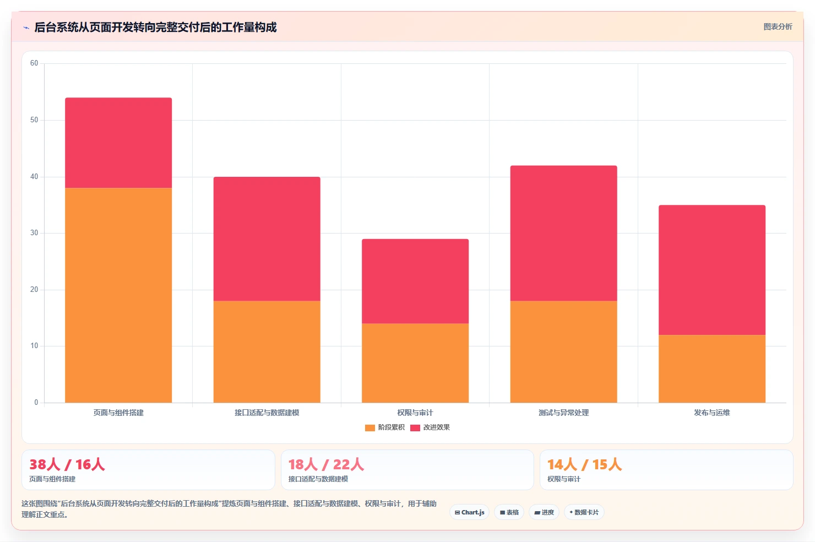This screenshot has height=542, width=815.
Task: Open the 38人 / 16人 data card
Action: click(x=148, y=470)
